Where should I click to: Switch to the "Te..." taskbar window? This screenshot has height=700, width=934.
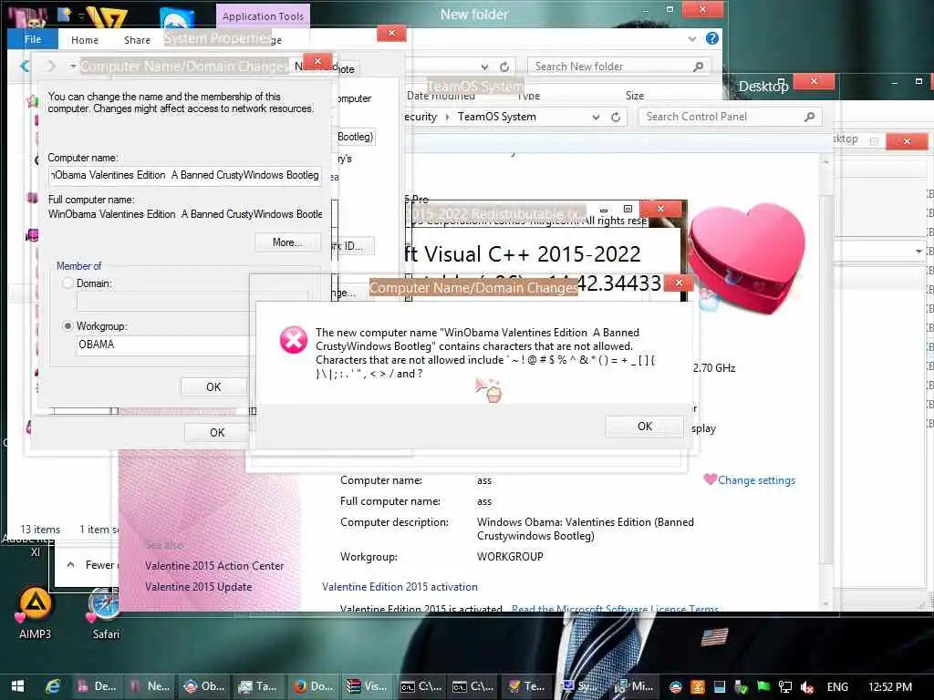point(526,686)
